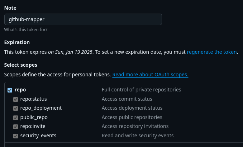Click the 'What's this token for?' hint
Screen dimensions: 243x147
point(26,30)
